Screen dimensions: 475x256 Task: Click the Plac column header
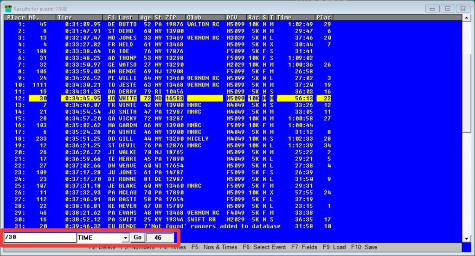coord(324,18)
